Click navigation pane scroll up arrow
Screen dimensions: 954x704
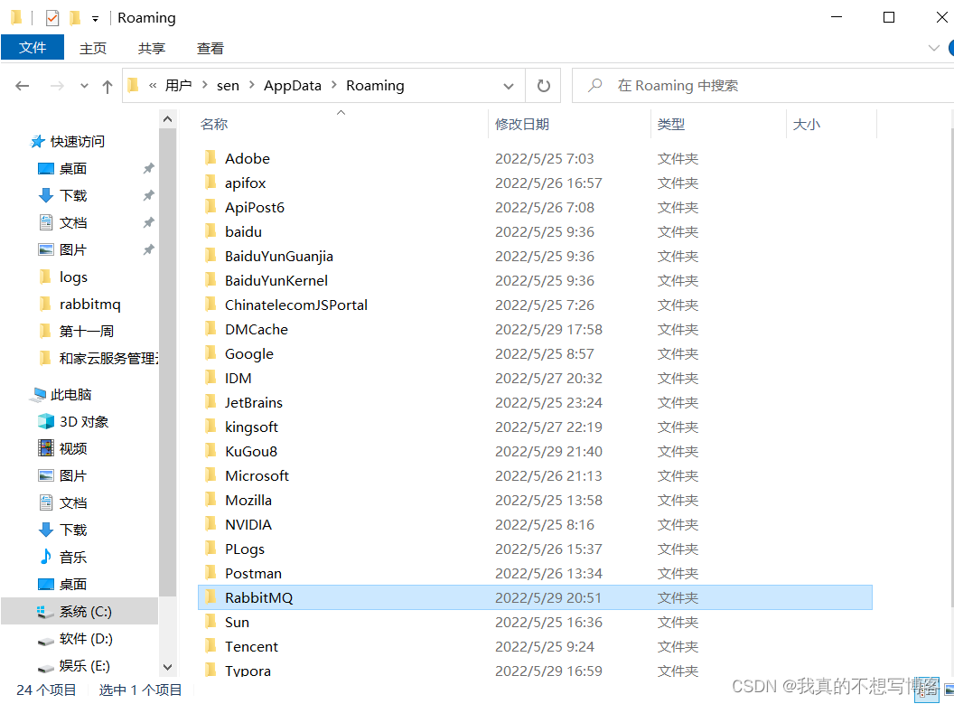[167, 119]
